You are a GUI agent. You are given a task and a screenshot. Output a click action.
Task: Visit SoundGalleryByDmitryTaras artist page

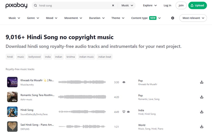(34, 114)
